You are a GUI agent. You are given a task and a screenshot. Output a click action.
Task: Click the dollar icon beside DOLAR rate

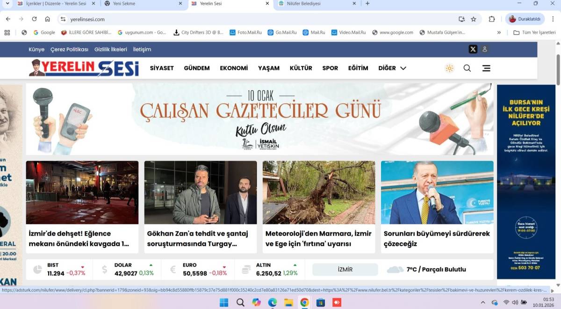[x=105, y=269]
